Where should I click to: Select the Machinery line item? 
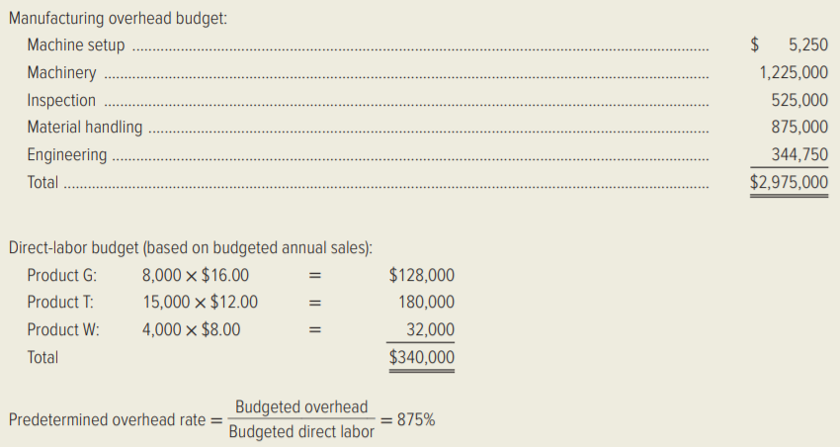[x=61, y=72]
